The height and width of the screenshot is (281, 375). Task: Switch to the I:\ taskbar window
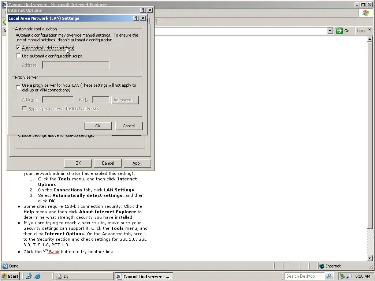tap(84, 277)
